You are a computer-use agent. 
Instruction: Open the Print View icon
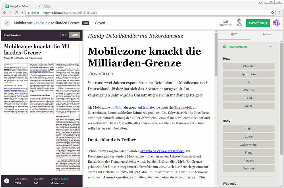(x=225, y=23)
